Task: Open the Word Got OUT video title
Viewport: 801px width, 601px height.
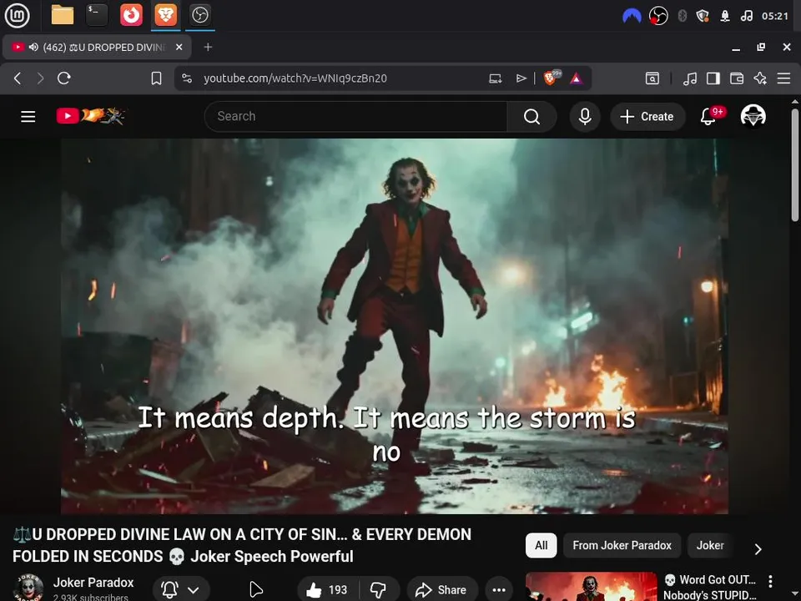Action: click(710, 587)
